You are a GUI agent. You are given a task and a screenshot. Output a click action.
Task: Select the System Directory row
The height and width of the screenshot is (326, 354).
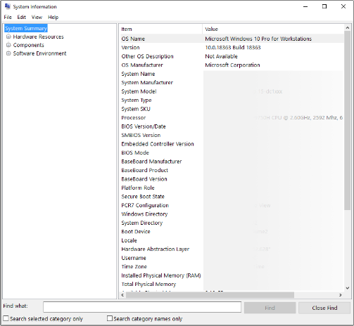coord(232,223)
